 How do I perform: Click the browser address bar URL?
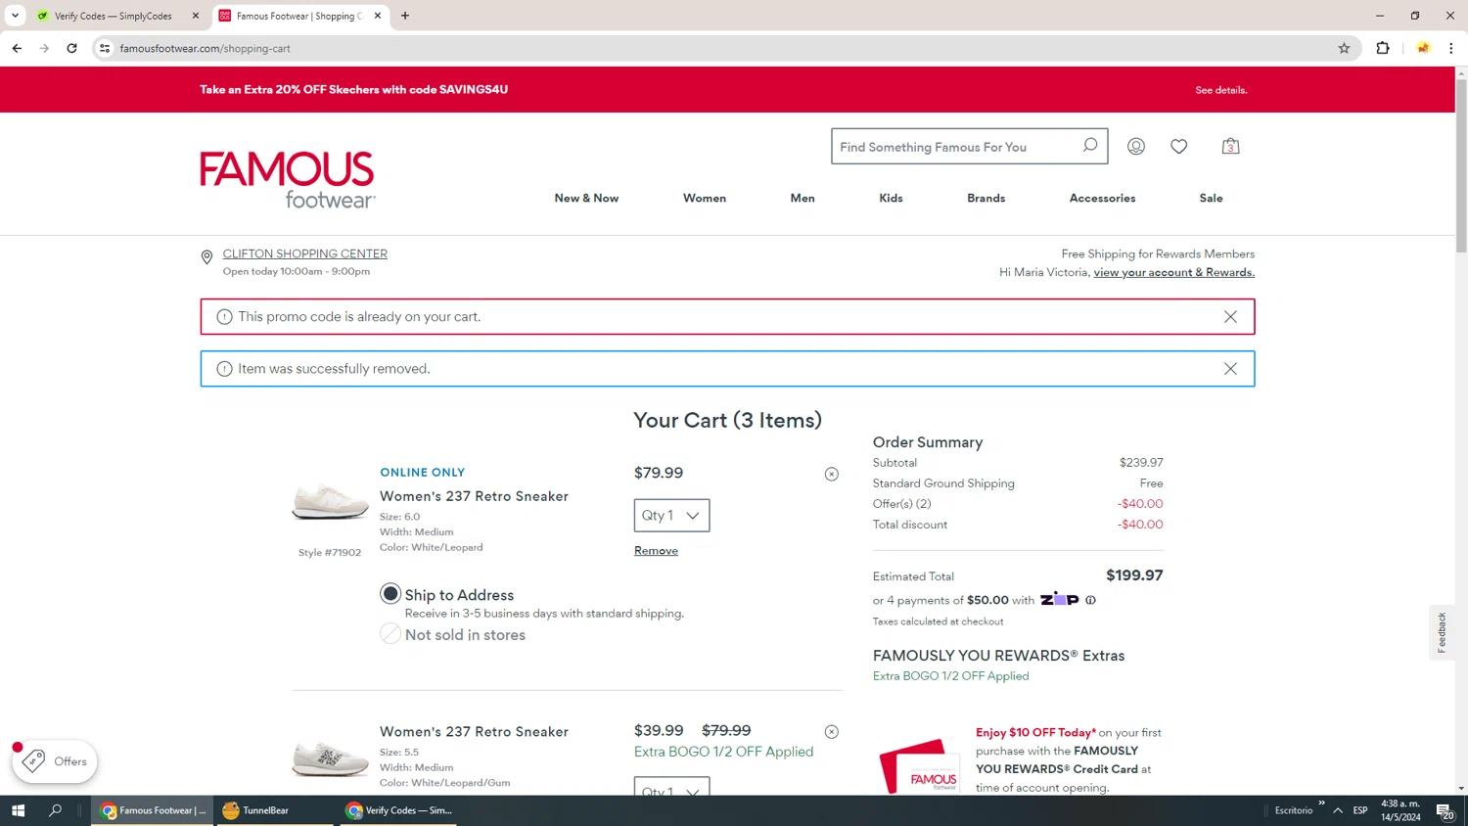coord(206,48)
